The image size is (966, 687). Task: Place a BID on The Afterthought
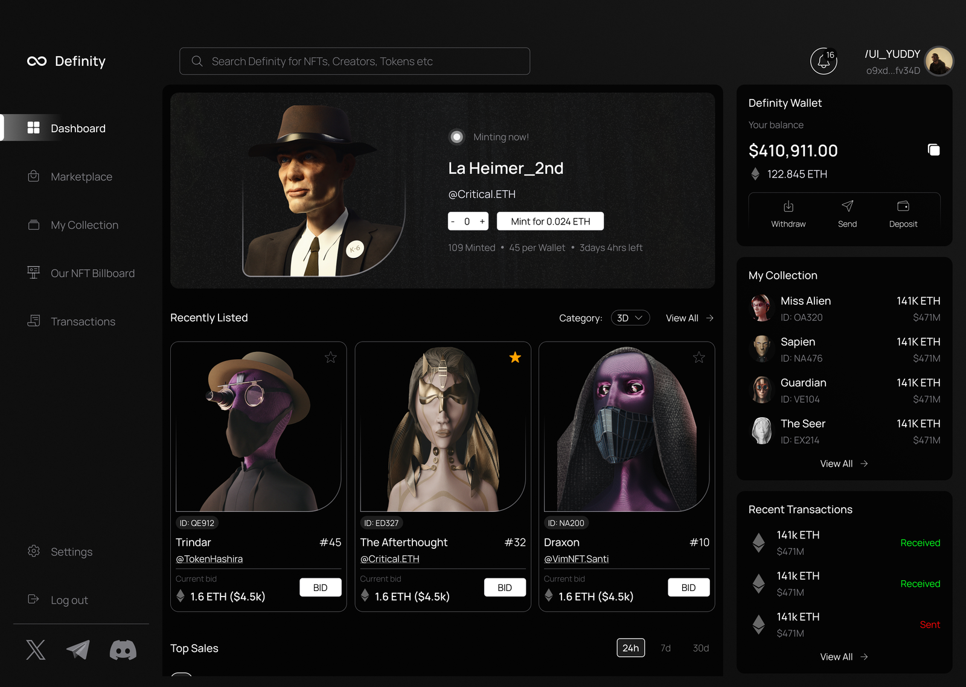(505, 587)
